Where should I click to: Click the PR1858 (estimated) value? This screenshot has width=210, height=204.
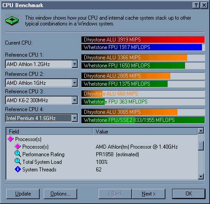(117, 154)
